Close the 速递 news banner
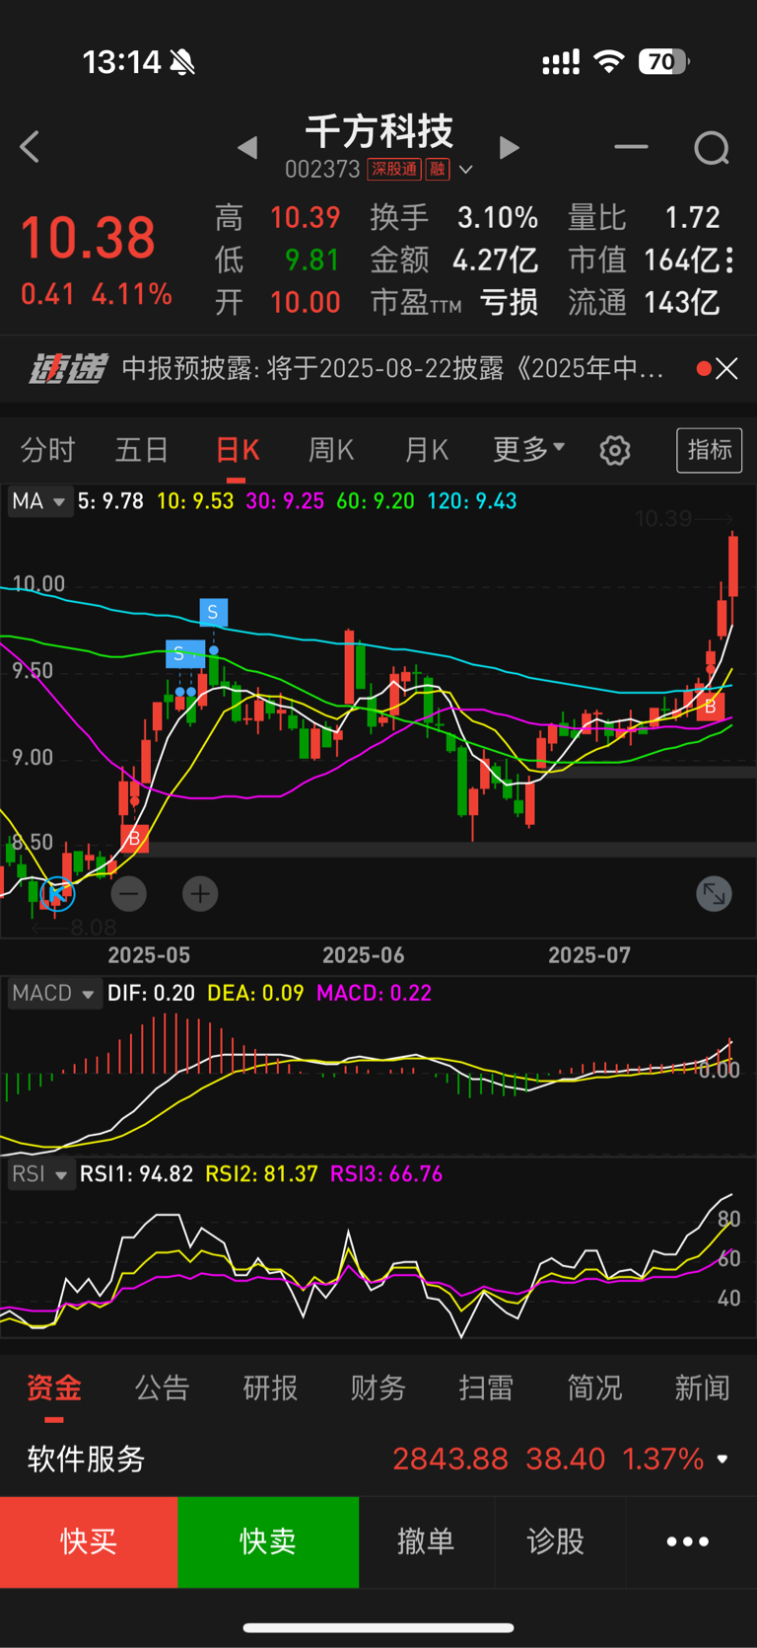 click(x=726, y=369)
